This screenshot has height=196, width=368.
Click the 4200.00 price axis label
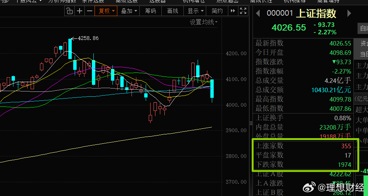236,53
